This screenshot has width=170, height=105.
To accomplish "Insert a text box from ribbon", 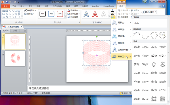I will (29, 14).
